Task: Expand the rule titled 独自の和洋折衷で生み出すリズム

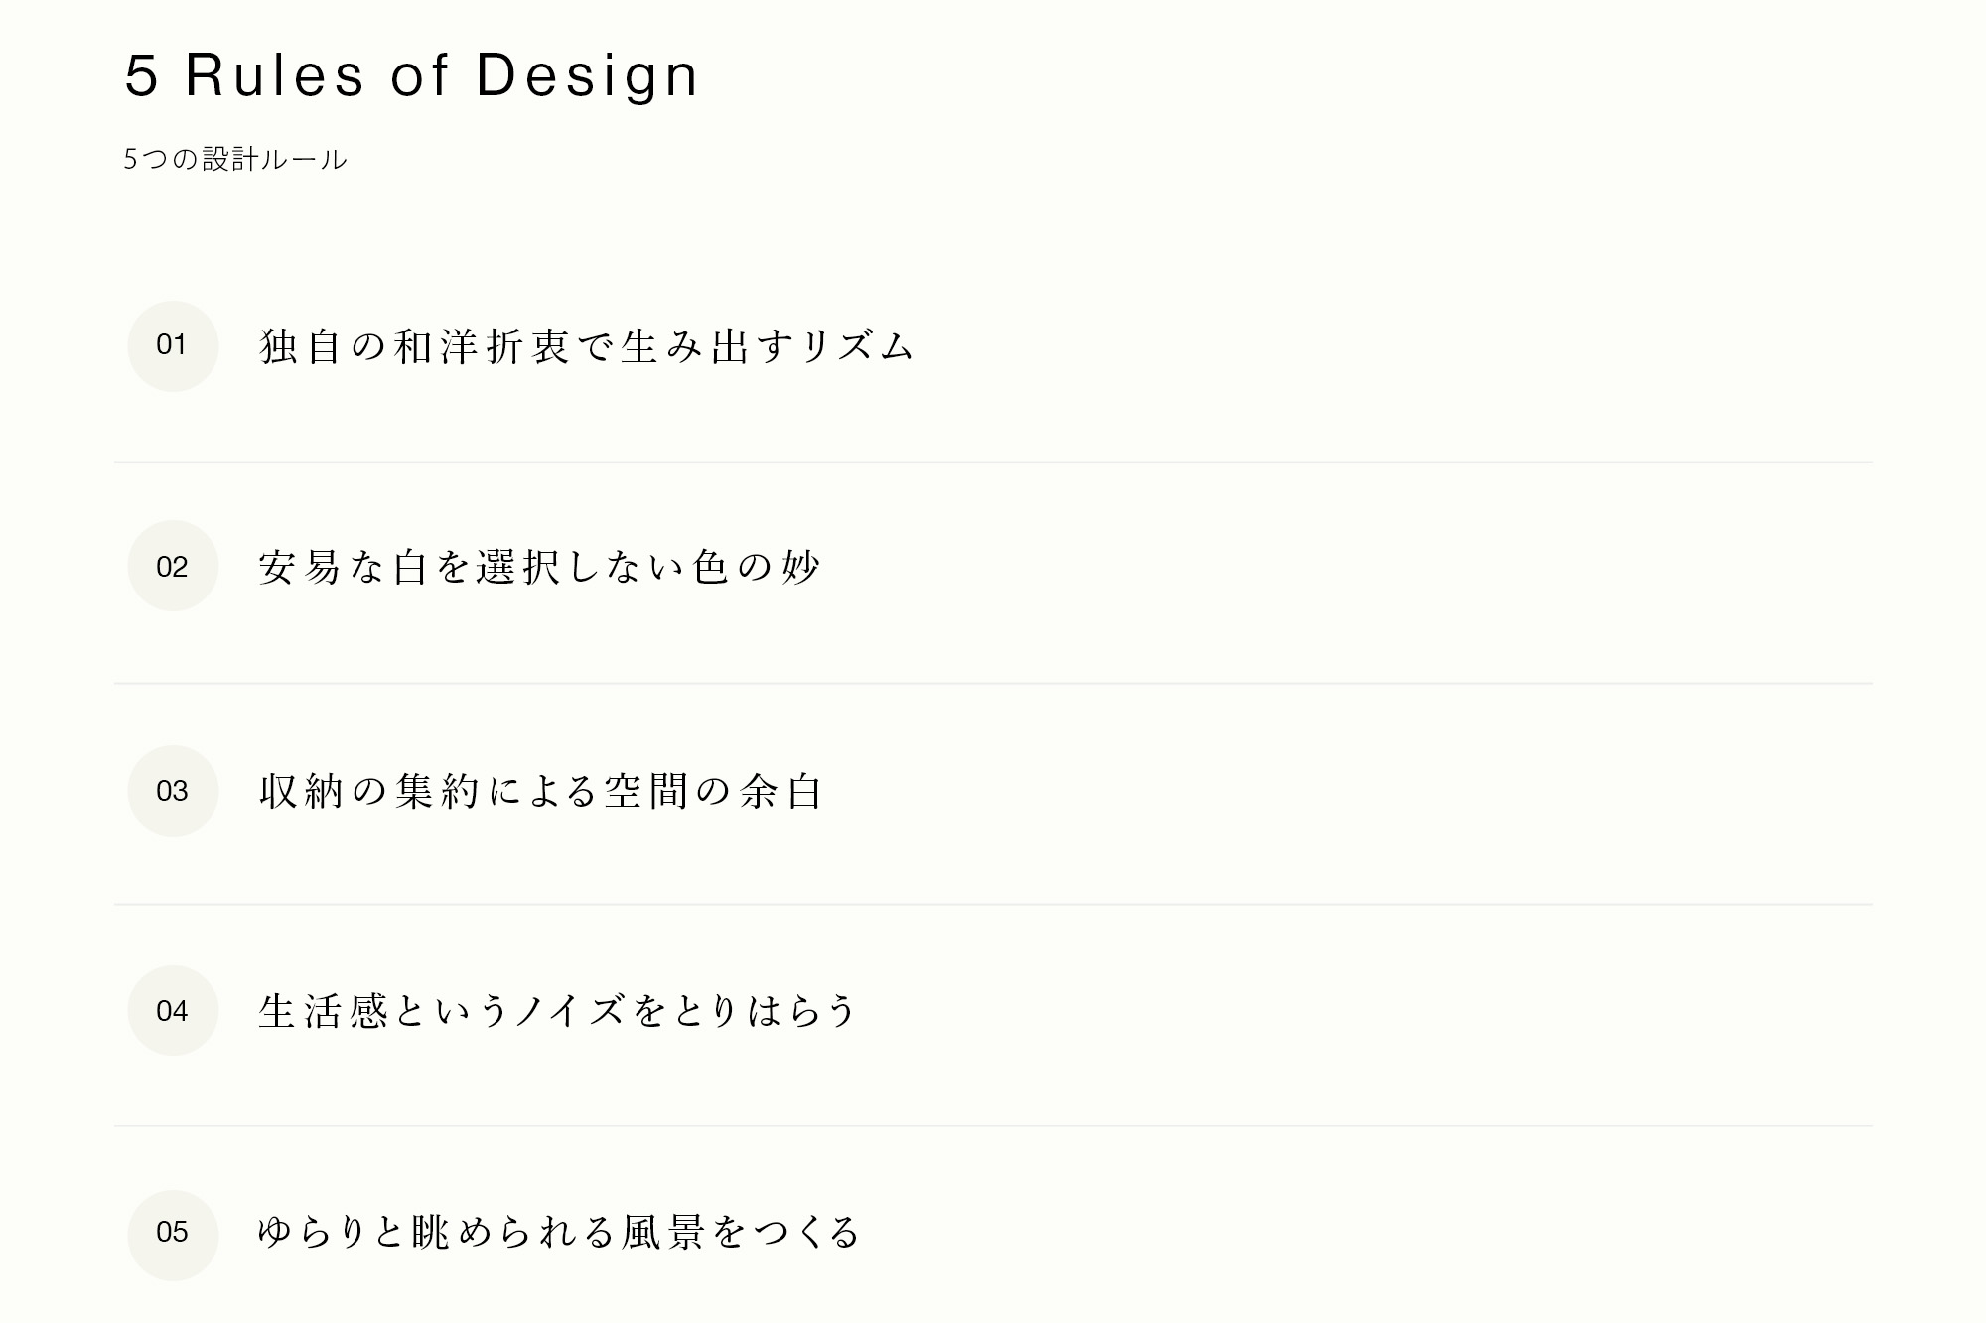Action: coord(585,346)
